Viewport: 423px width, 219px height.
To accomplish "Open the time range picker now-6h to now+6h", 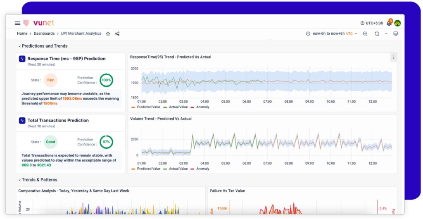I will point(331,34).
